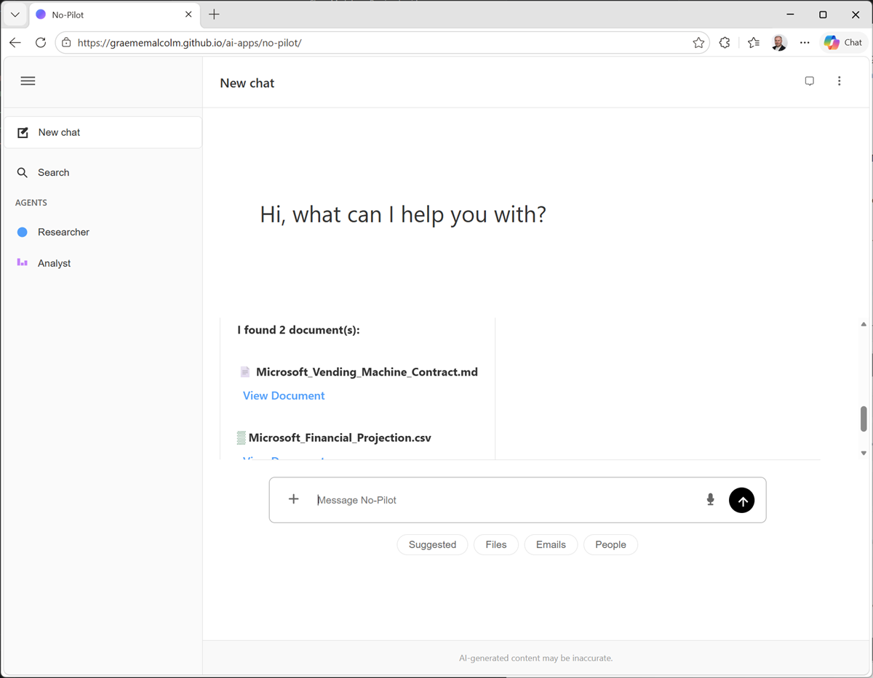Open View Document link for Vending Contract
The image size is (873, 678).
[x=284, y=395]
